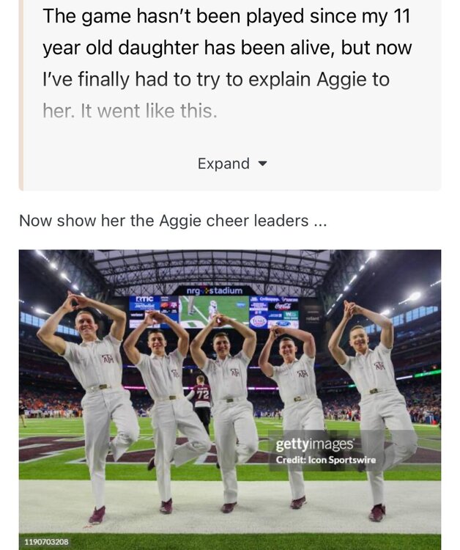Click the reply text 'Now show her the Aggie'
Screen dimensions: 460x550
172,221
